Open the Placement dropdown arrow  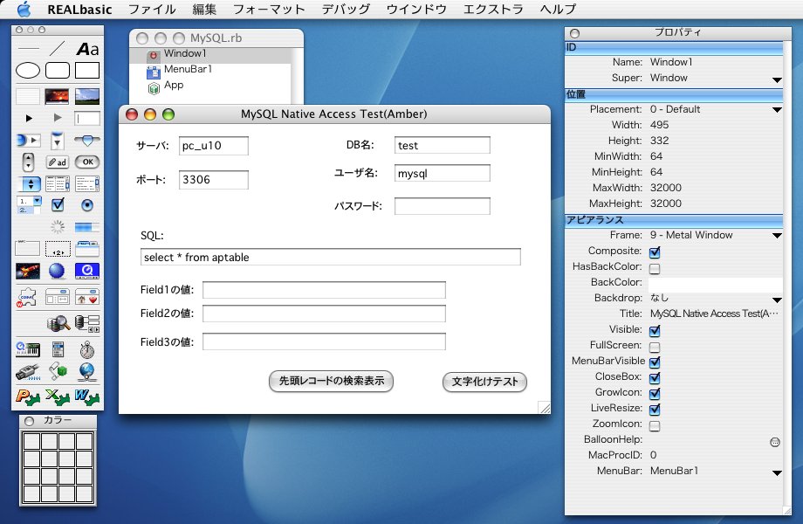777,110
